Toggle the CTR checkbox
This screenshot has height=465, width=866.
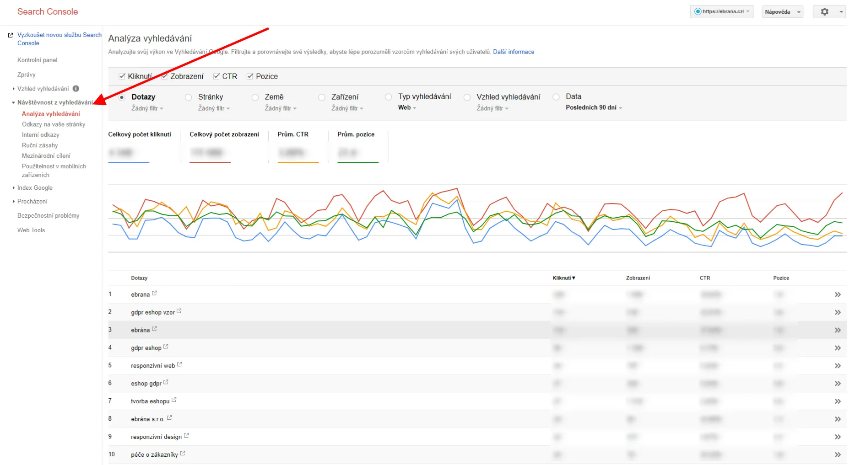(x=216, y=76)
